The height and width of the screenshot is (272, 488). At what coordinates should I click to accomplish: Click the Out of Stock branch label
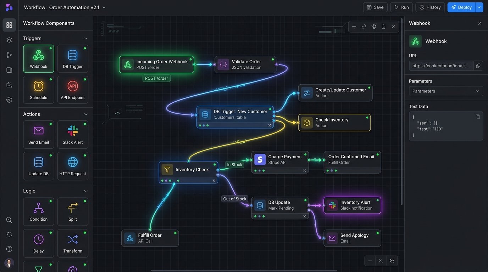pyautogui.click(x=235, y=199)
